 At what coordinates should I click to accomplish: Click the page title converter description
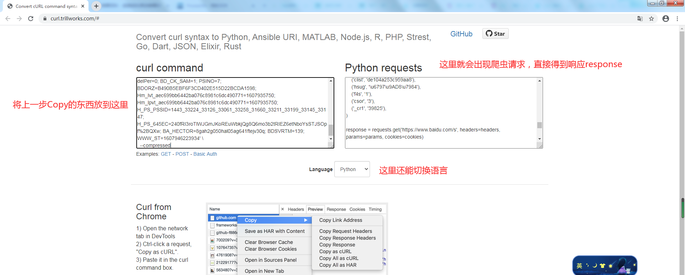[284, 42]
